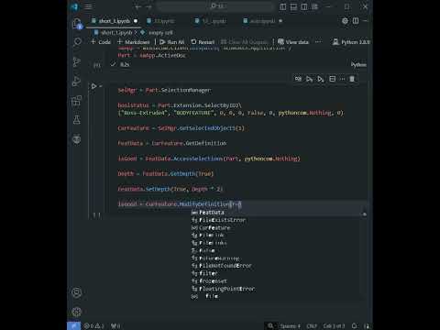Switch to the fourth notebook tab with unsaved dot
The image size is (440, 330).
(263, 21)
